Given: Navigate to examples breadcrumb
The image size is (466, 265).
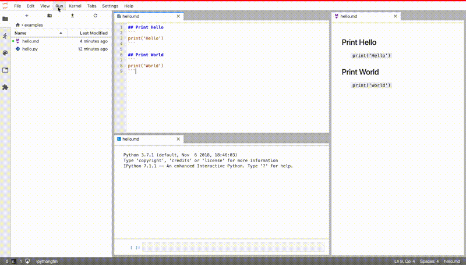Looking at the screenshot, I should tap(34, 25).
